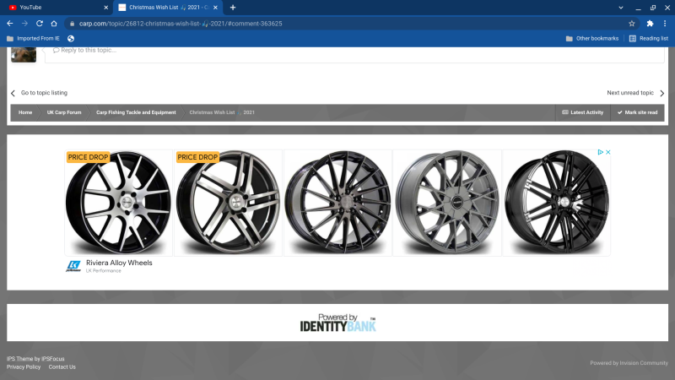Open the Contact Us link
This screenshot has height=380, width=675.
pos(62,367)
